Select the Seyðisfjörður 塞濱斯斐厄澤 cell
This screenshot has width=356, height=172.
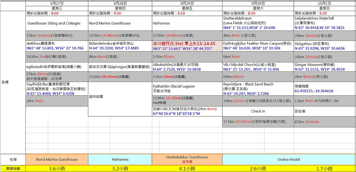[57, 89]
